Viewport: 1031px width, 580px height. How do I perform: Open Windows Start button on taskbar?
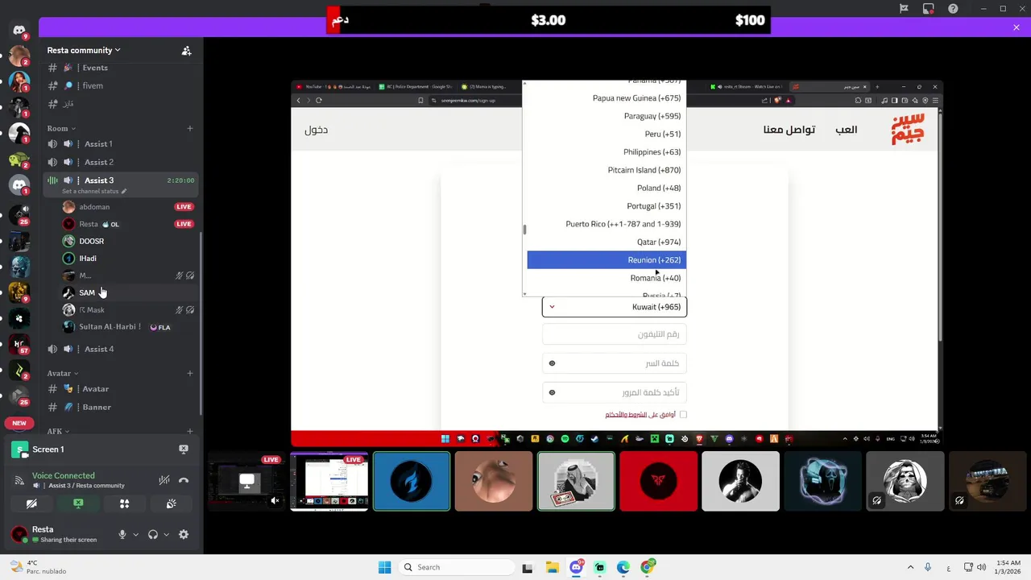click(x=384, y=567)
